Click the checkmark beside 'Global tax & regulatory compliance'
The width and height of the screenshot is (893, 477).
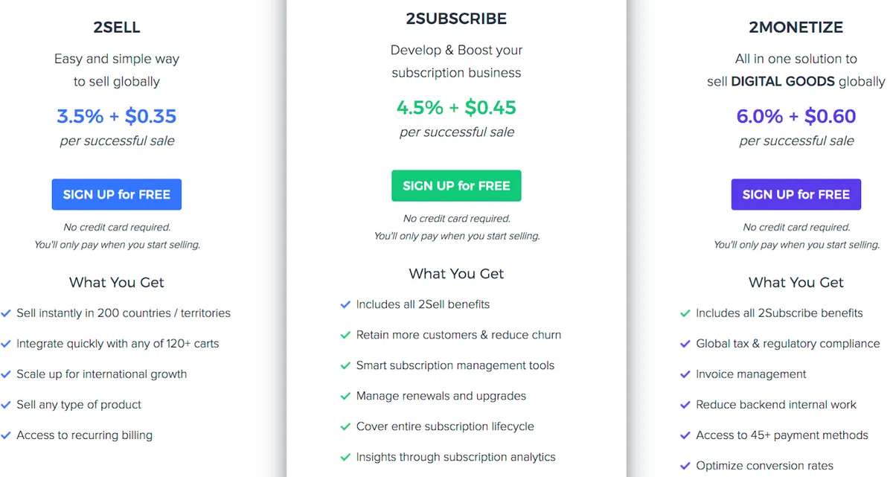685,343
